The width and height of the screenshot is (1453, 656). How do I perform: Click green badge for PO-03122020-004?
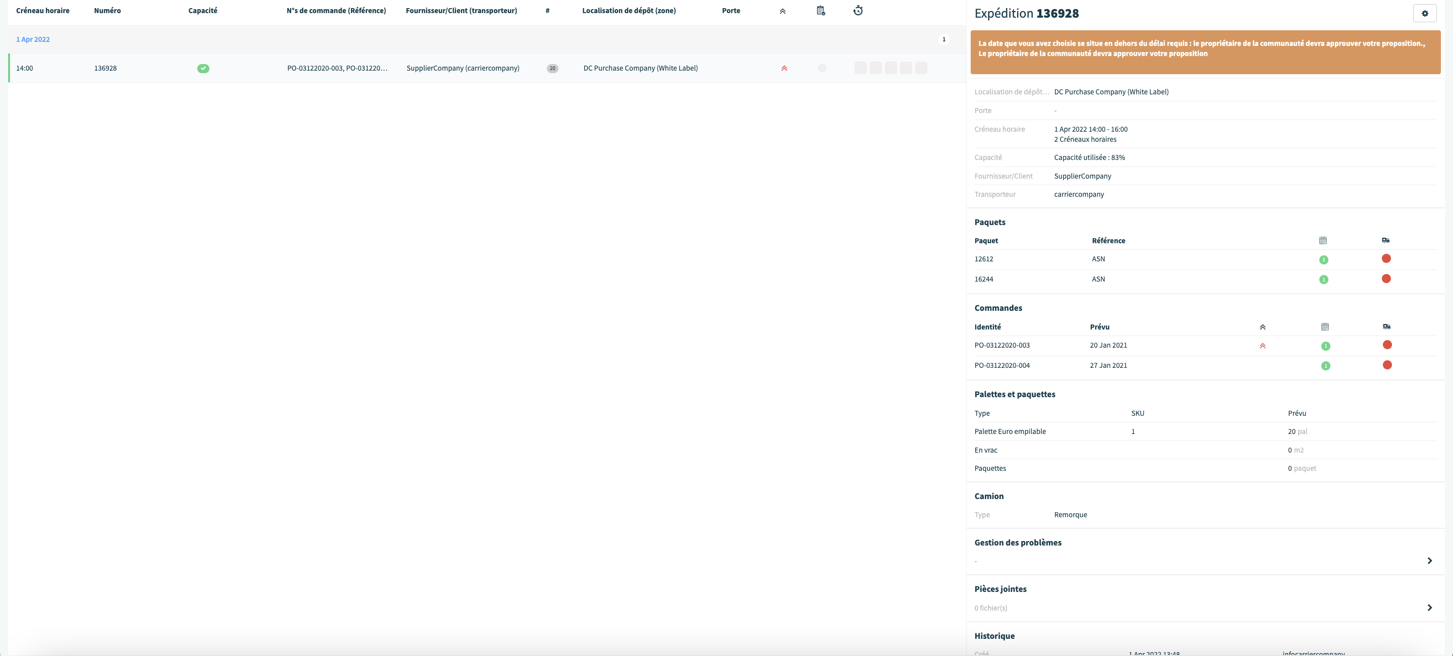point(1325,365)
